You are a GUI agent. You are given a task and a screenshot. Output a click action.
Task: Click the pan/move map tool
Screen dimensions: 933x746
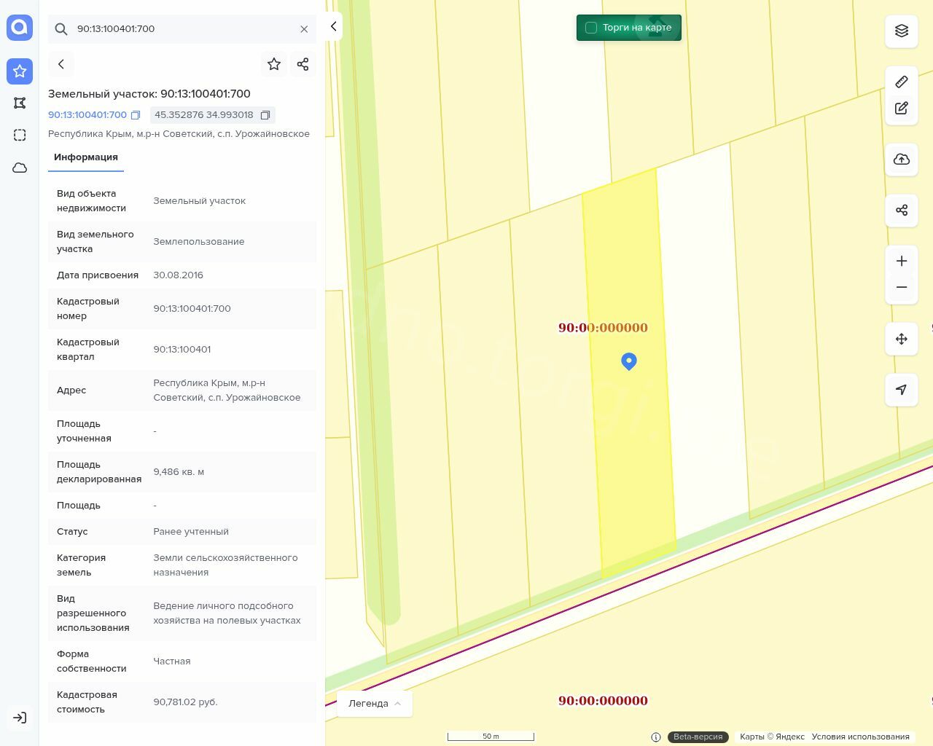coord(901,339)
